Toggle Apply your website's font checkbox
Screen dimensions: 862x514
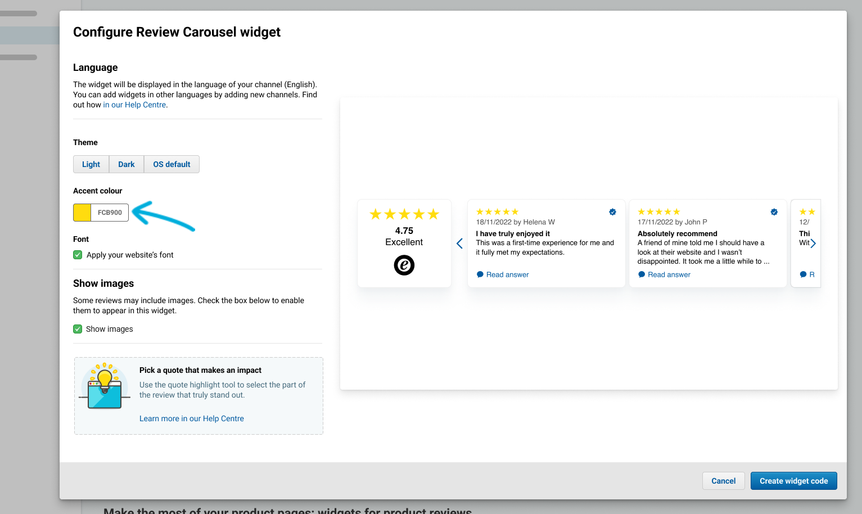pyautogui.click(x=78, y=255)
